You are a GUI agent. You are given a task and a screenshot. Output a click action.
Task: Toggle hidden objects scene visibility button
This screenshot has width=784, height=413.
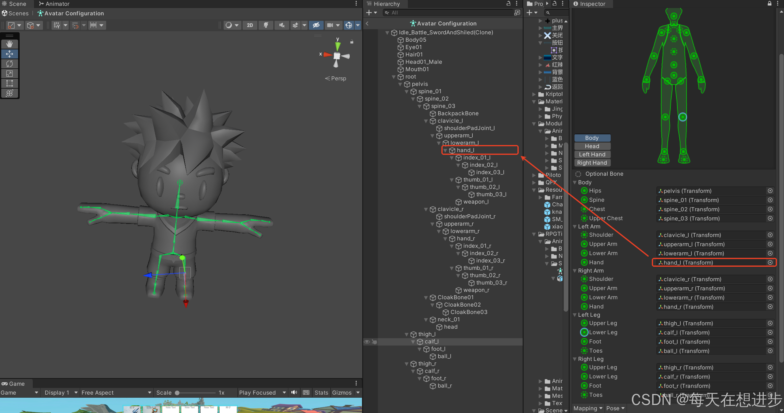pyautogui.click(x=316, y=25)
